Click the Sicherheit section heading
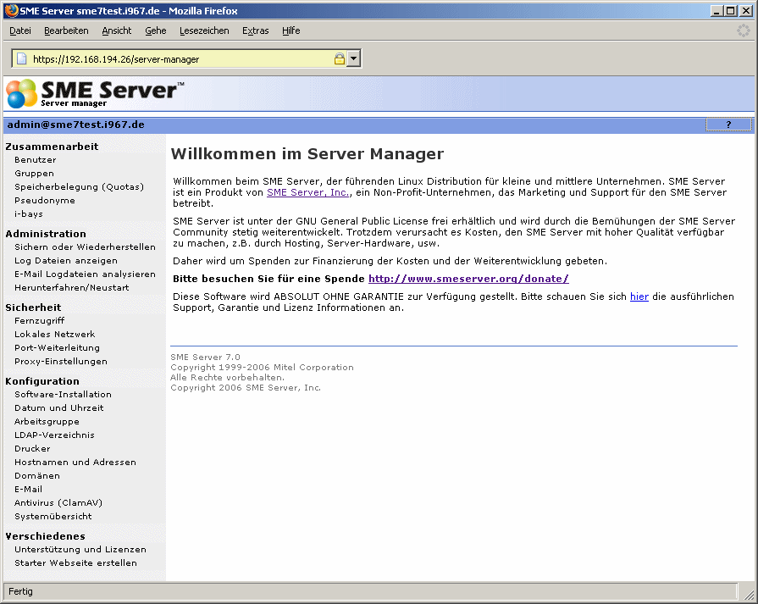Screen dimensions: 758x604 click(x=33, y=308)
